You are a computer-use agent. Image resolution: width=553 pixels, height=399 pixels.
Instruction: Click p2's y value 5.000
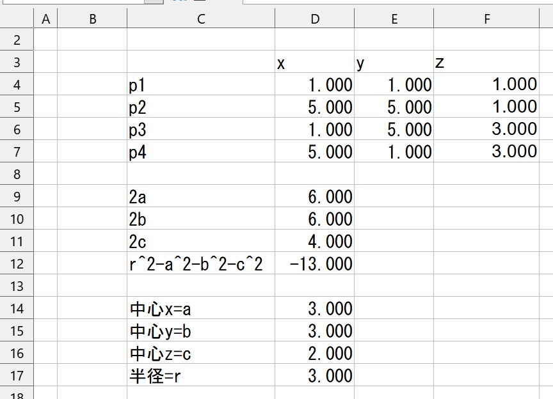[x=394, y=106]
